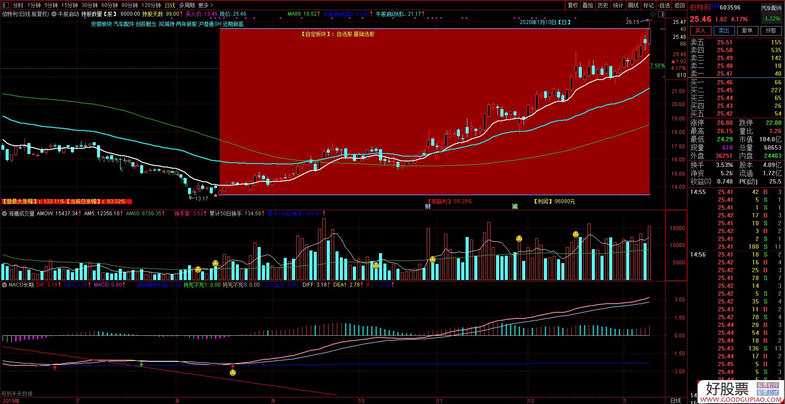The height and width of the screenshot is (404, 785).
Task: Switch to 60分钟 period
Action: click(109, 5)
